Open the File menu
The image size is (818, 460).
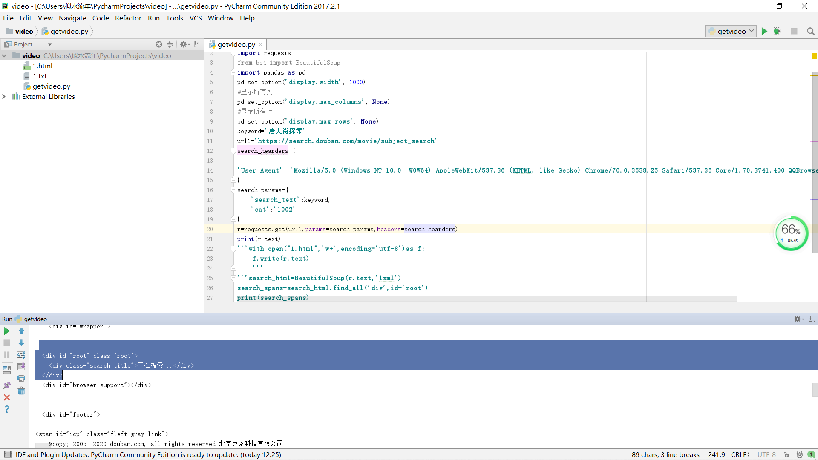coord(8,18)
